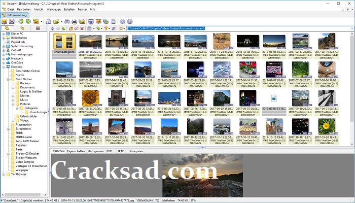This screenshot has height=203, width=355.
Task: Click the JPEG lossless transform icon
Action: (x=36, y=21)
